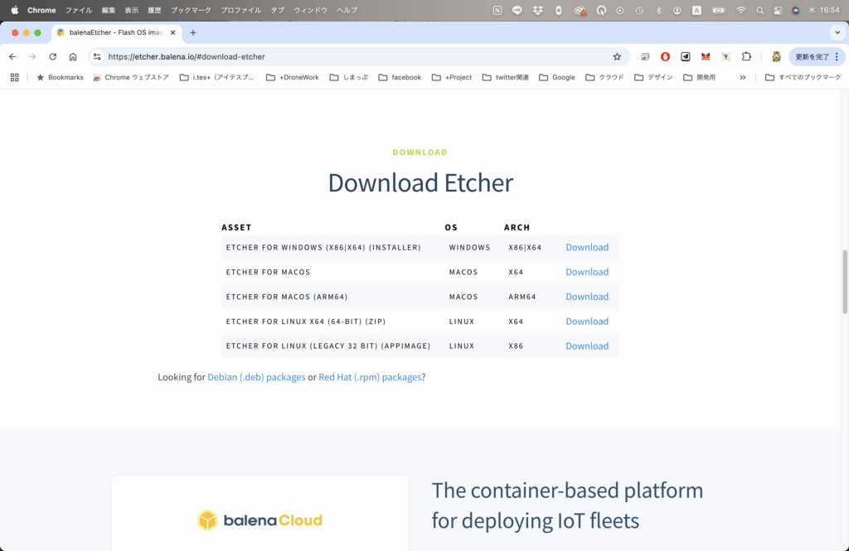Go to the Chrome home page

(73, 56)
